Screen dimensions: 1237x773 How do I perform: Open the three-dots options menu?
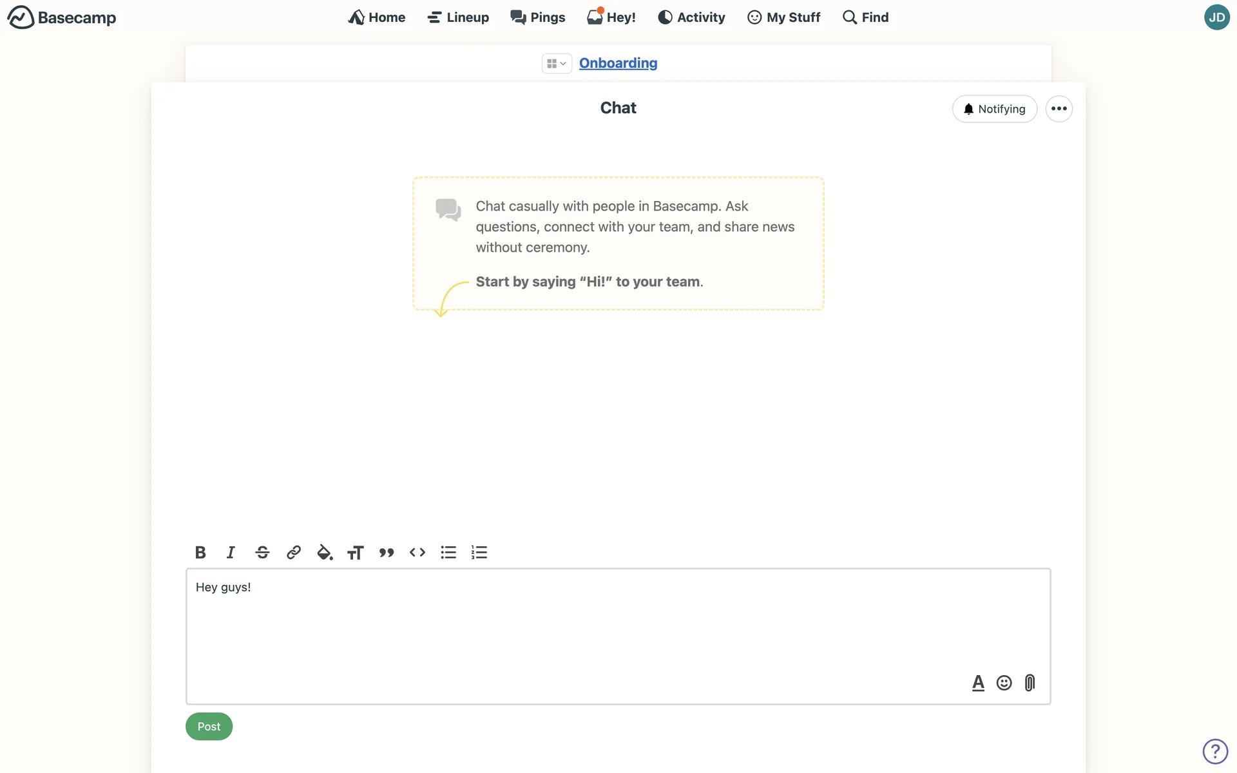pyautogui.click(x=1059, y=109)
